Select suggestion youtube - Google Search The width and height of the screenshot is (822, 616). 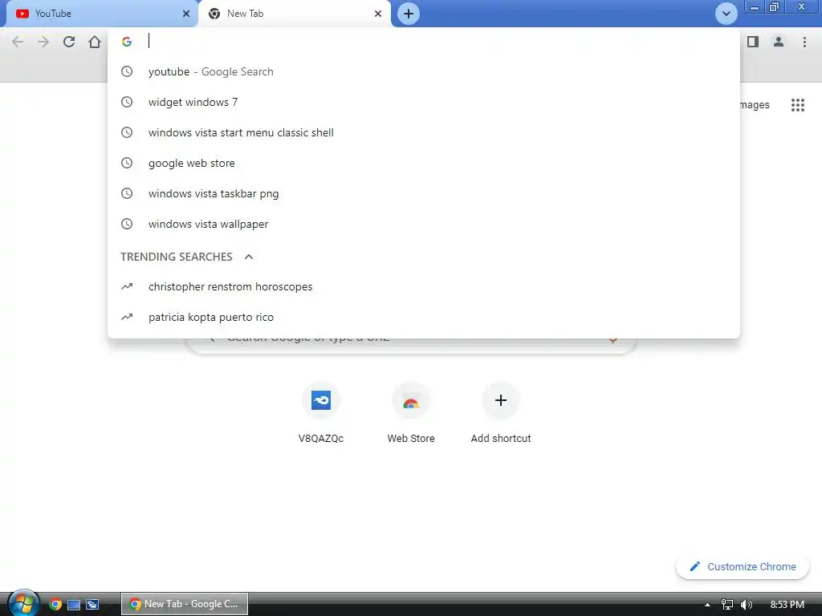click(x=424, y=71)
